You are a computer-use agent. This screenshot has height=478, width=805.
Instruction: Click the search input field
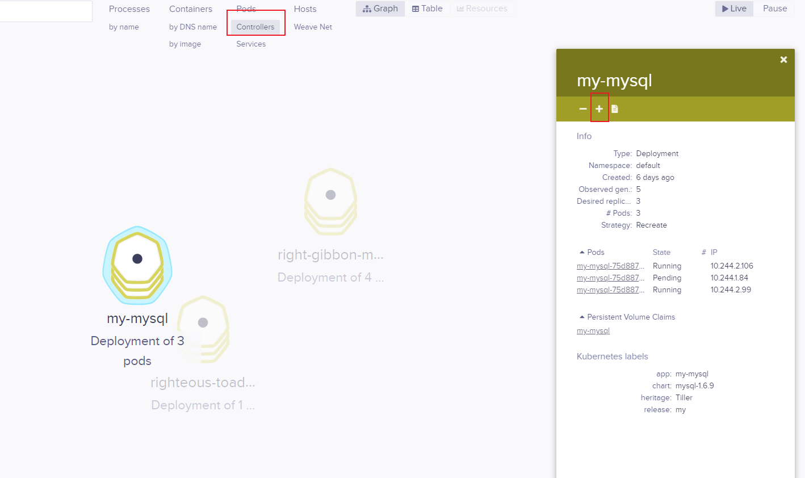pyautogui.click(x=46, y=11)
